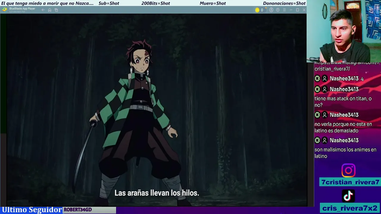Open the BlueStacks recent apps icon
The height and width of the screenshot is (214, 381).
point(56,10)
